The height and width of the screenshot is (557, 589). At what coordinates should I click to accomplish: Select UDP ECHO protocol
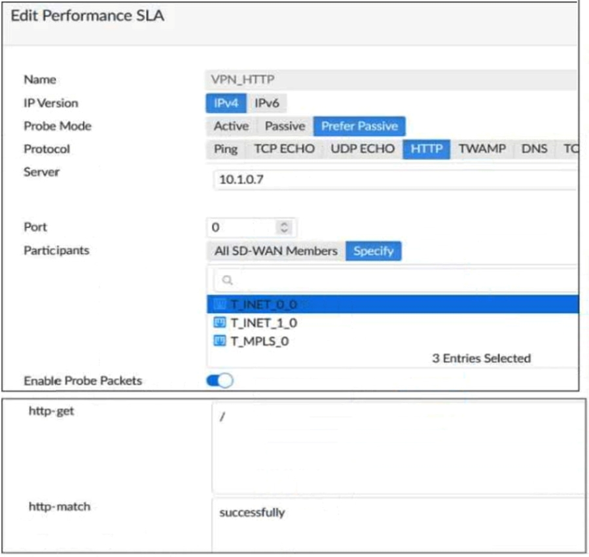point(362,149)
